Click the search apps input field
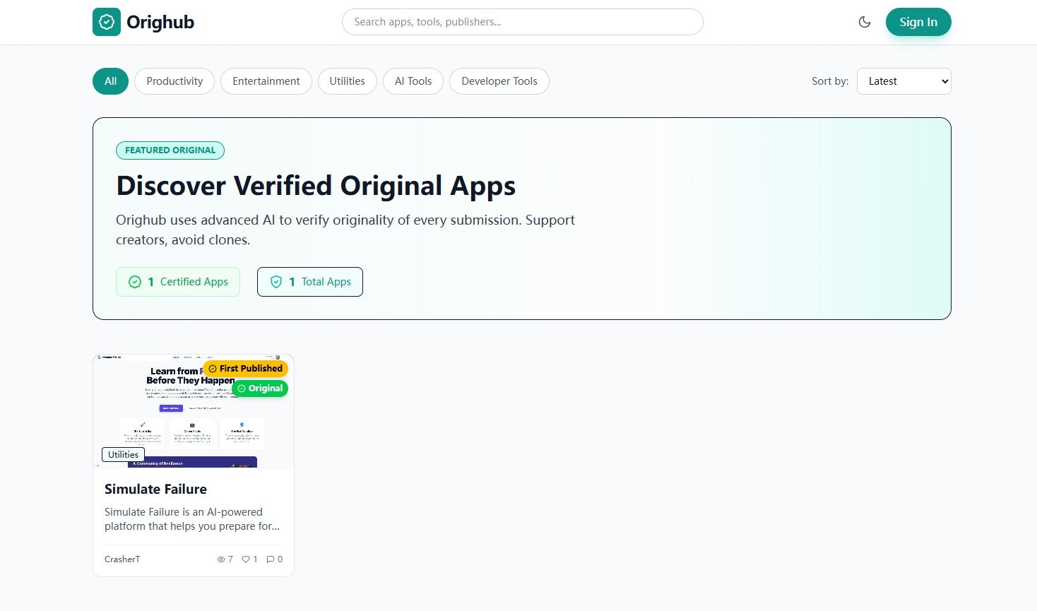The width and height of the screenshot is (1037, 611). click(x=522, y=22)
